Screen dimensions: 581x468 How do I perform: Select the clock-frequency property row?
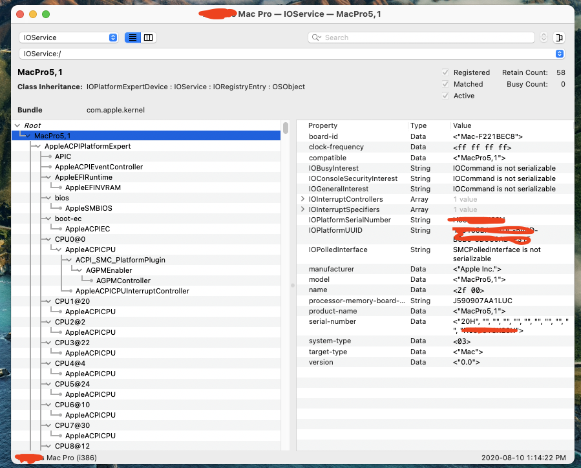pyautogui.click(x=436, y=147)
